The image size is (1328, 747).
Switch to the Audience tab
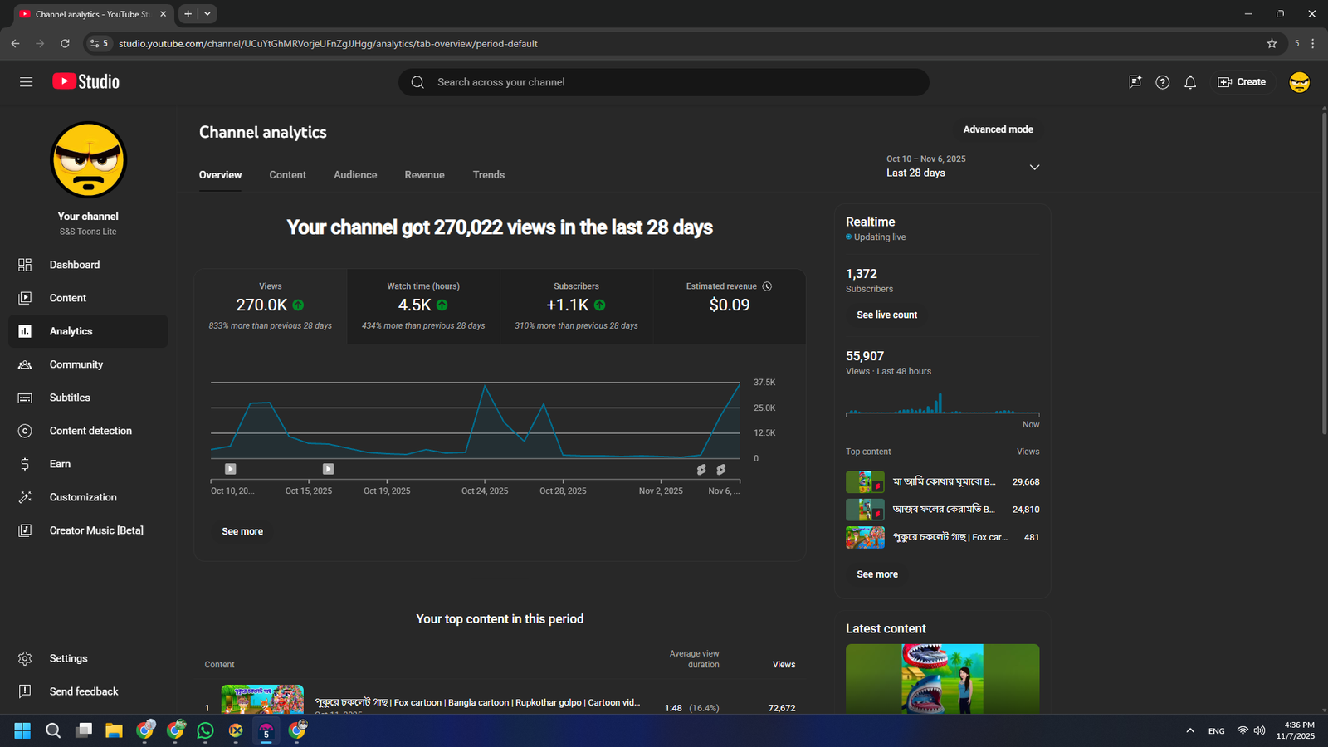pos(355,175)
